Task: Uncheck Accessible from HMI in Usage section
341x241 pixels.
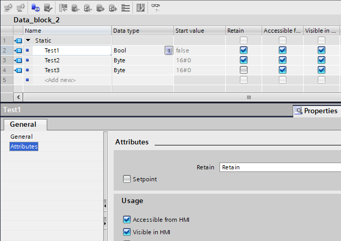Action: click(x=127, y=220)
